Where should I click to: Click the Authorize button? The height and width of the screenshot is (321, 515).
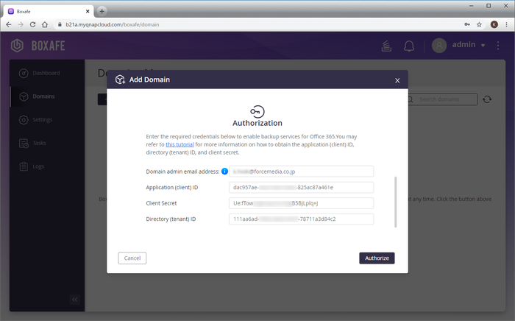(x=377, y=258)
